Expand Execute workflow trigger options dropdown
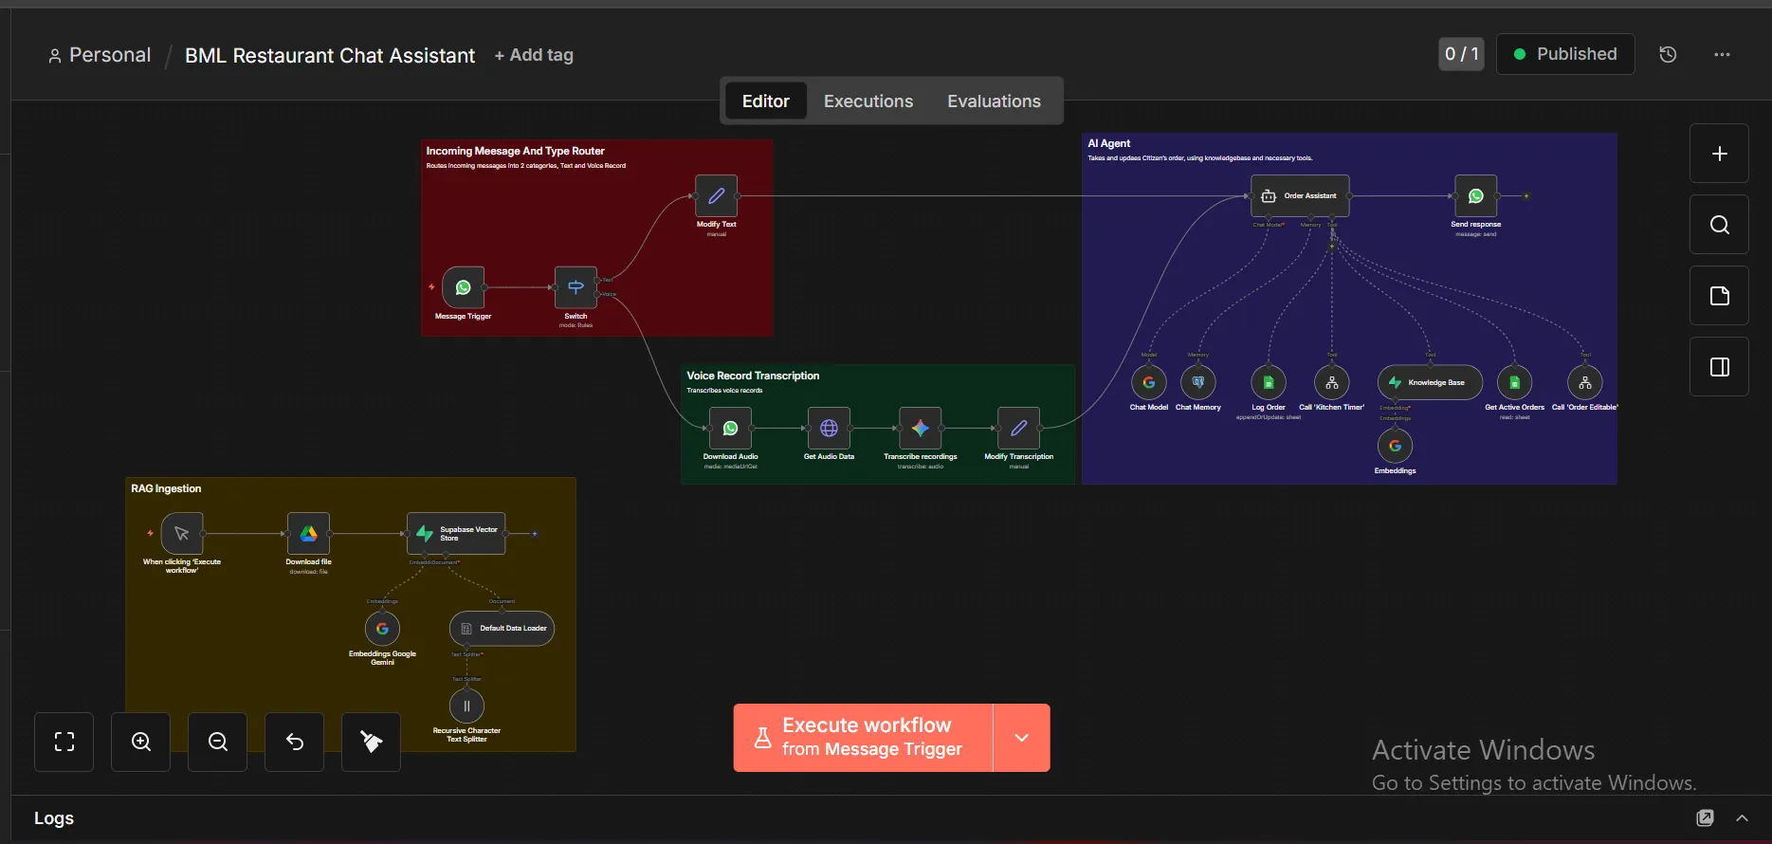The height and width of the screenshot is (844, 1772). click(1021, 738)
